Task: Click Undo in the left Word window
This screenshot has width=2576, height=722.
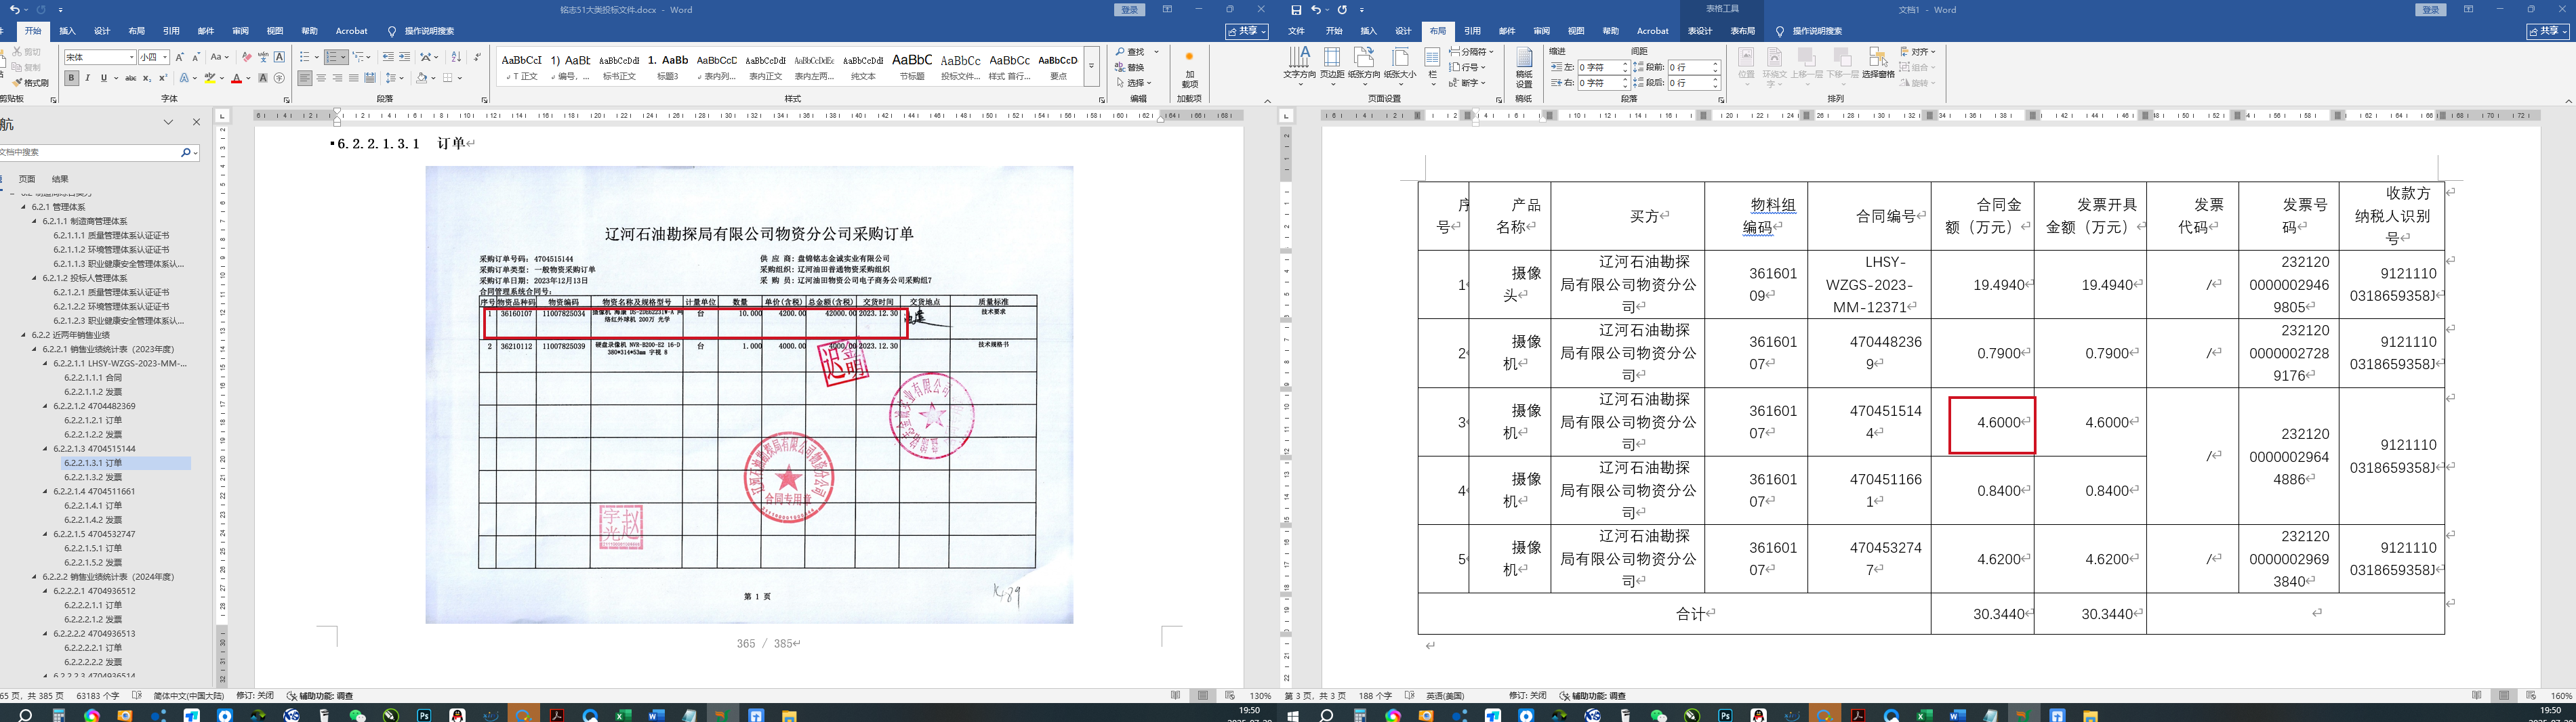Action: pyautogui.click(x=14, y=10)
